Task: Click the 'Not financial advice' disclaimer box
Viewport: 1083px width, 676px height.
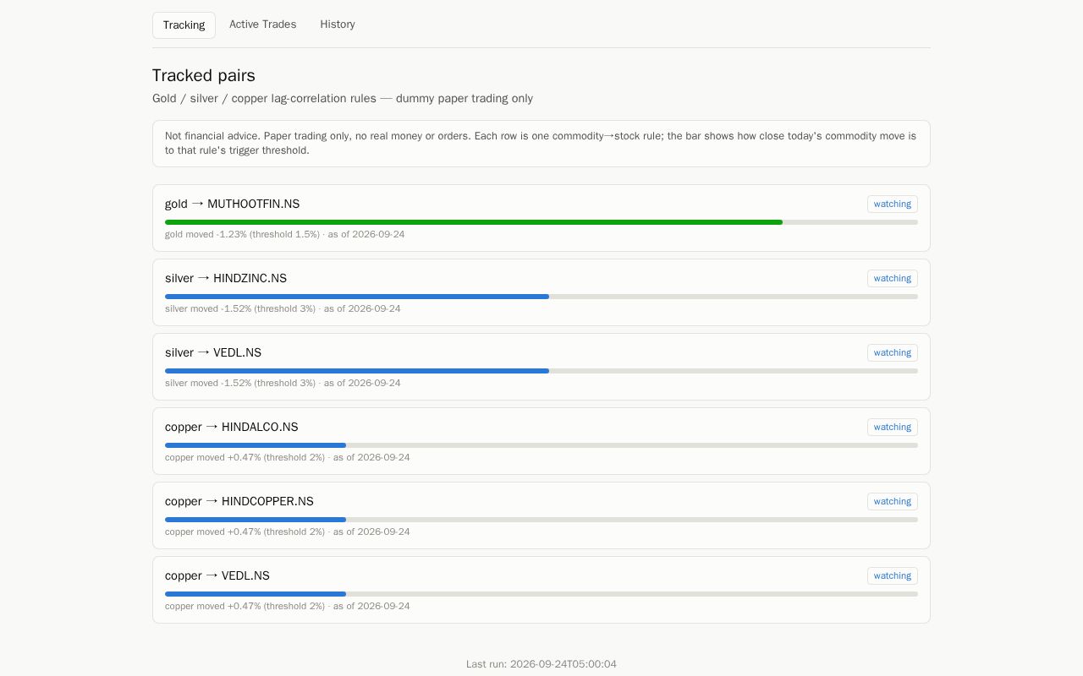Action: [x=541, y=144]
